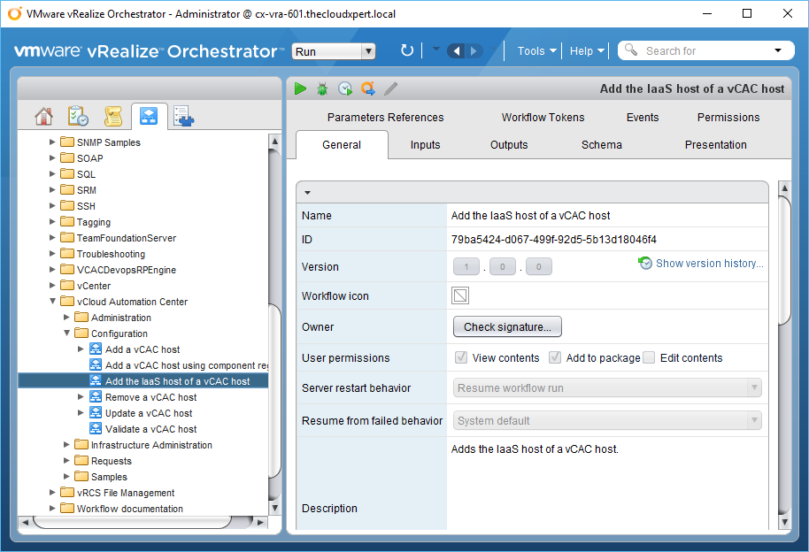Click the orange Validate workflow icon
The image size is (809, 552).
point(367,88)
